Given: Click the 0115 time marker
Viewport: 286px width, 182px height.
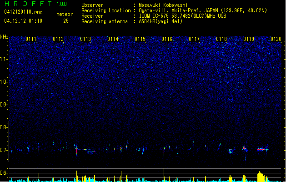Looking at the screenshot, I should (140, 39).
